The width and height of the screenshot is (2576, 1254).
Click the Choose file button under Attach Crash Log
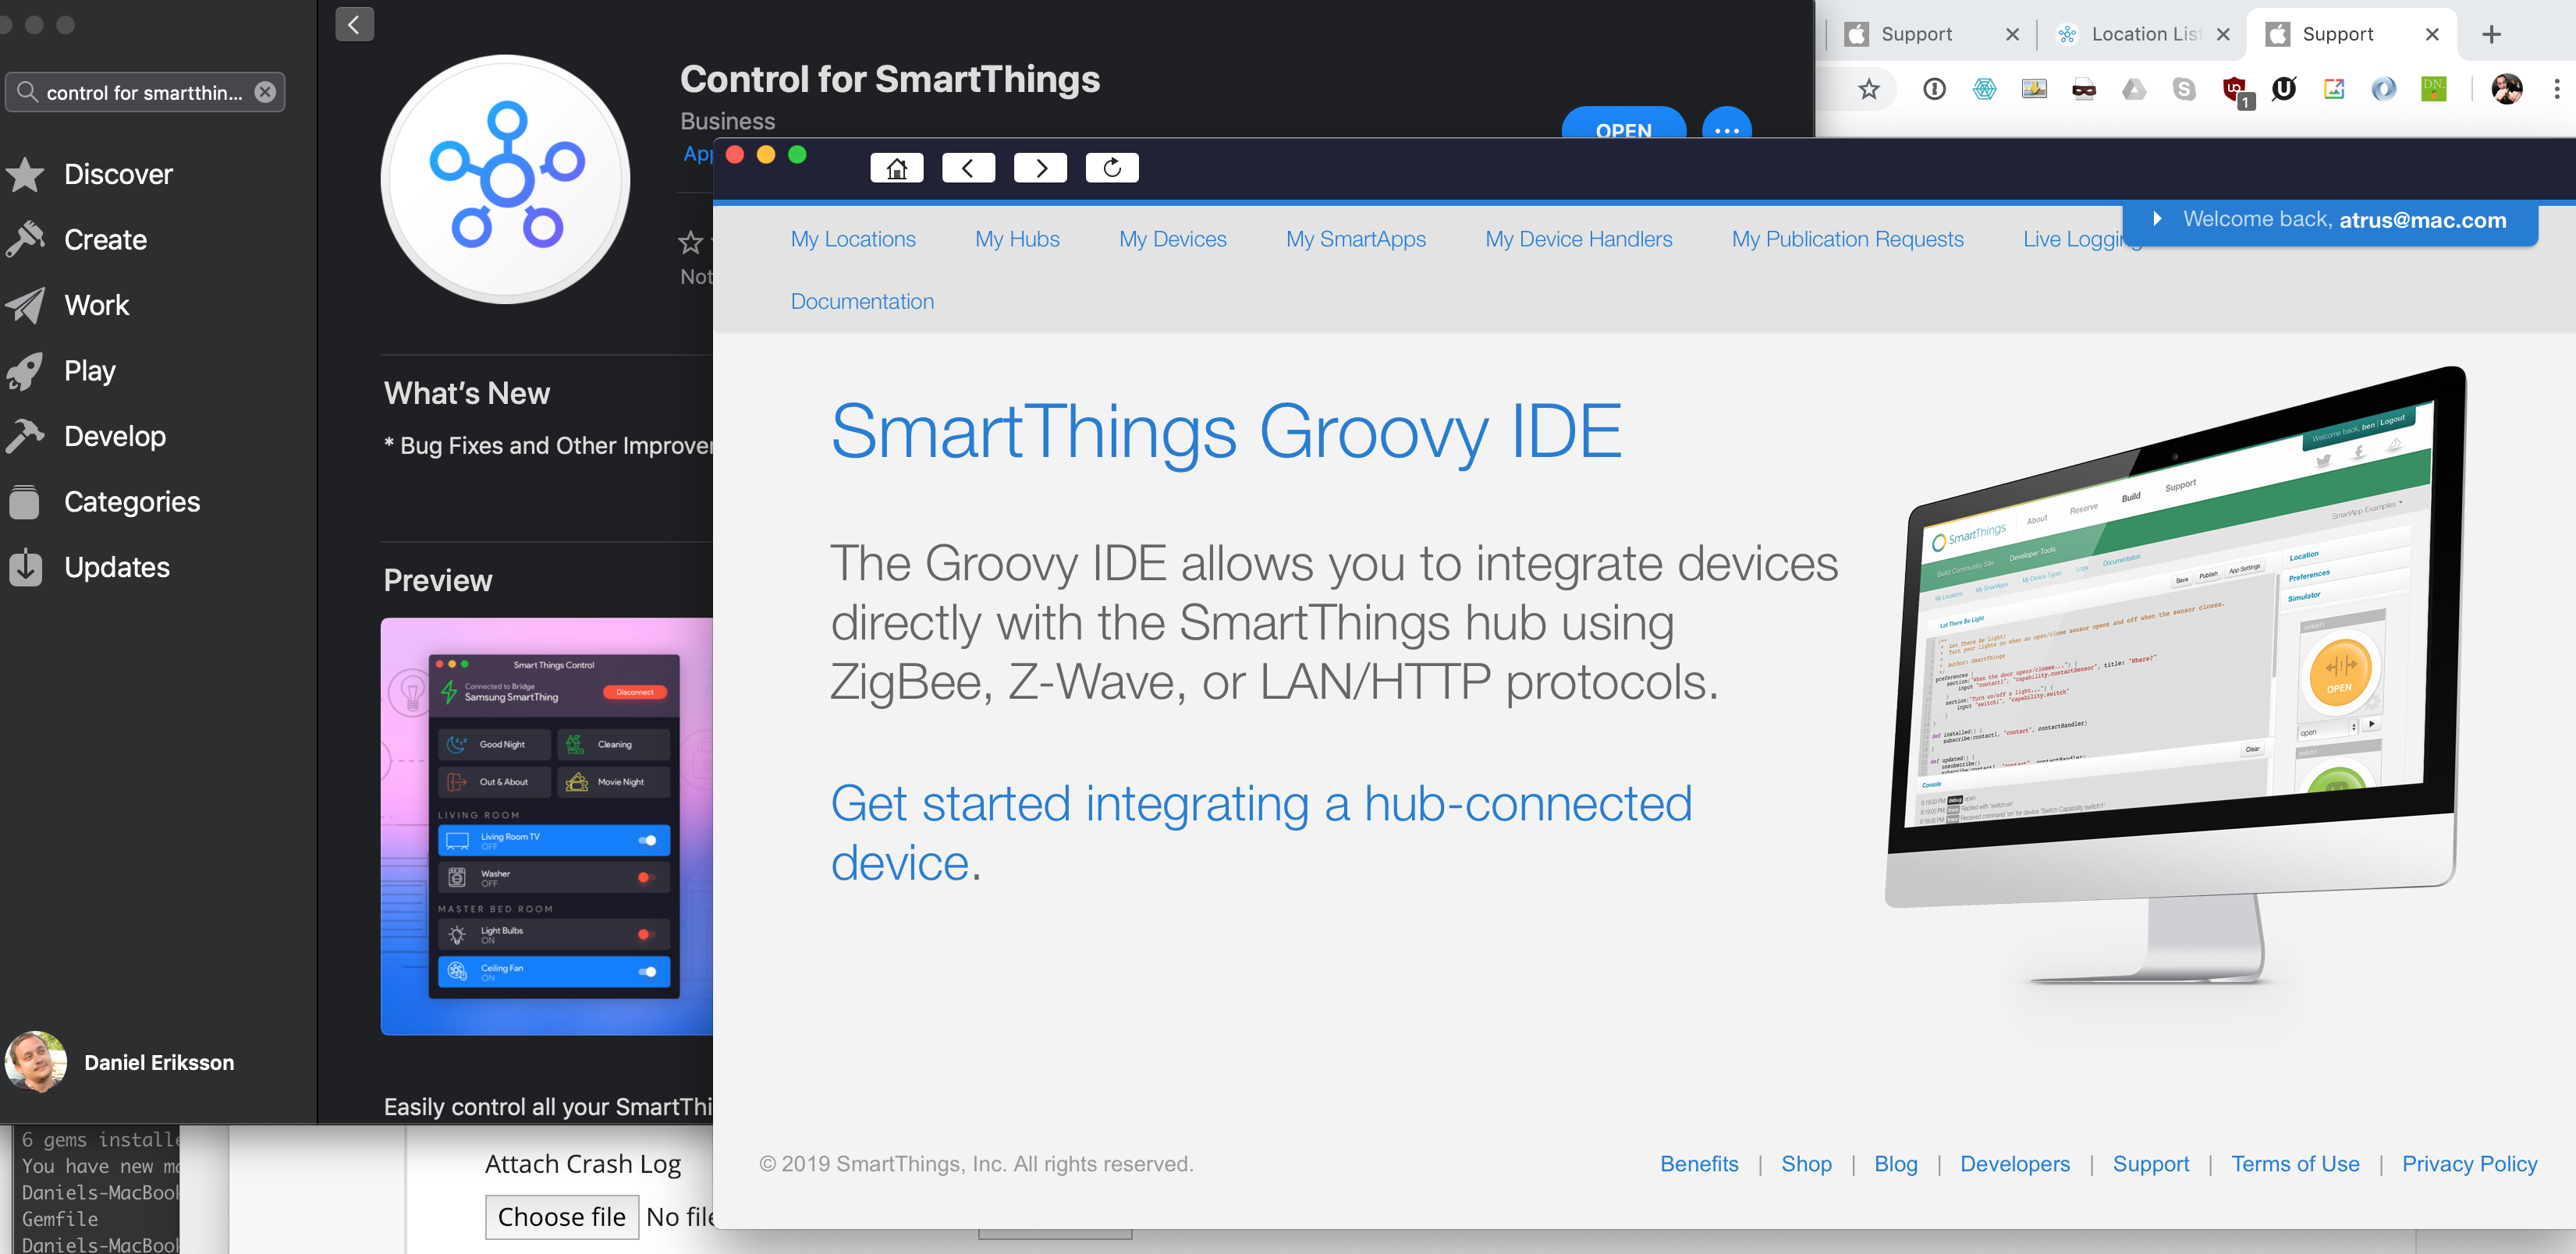pos(562,1217)
